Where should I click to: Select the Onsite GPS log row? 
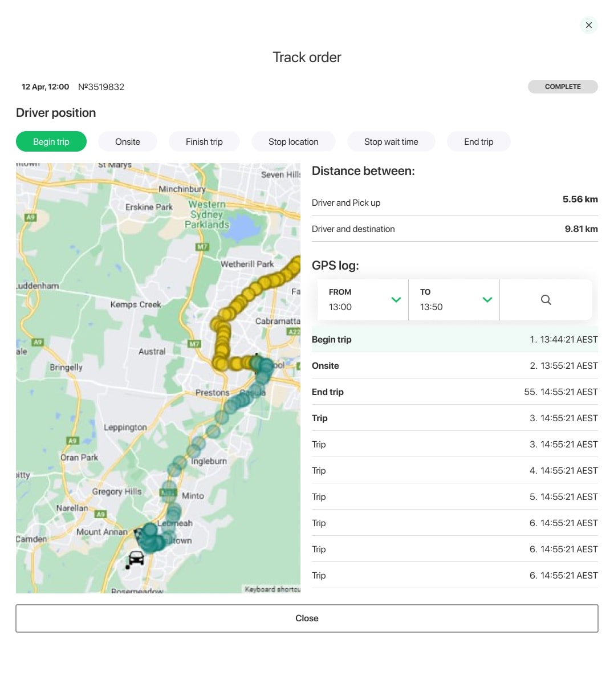point(454,366)
